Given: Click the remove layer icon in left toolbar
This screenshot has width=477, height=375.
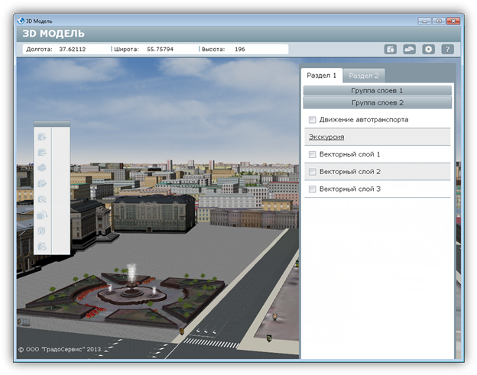Looking at the screenshot, I should coord(43,153).
